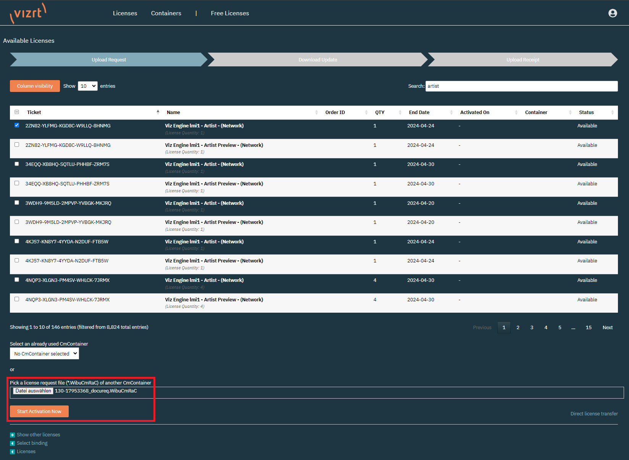Click the Vizrt logo
This screenshot has height=460, width=629.
(28, 13)
